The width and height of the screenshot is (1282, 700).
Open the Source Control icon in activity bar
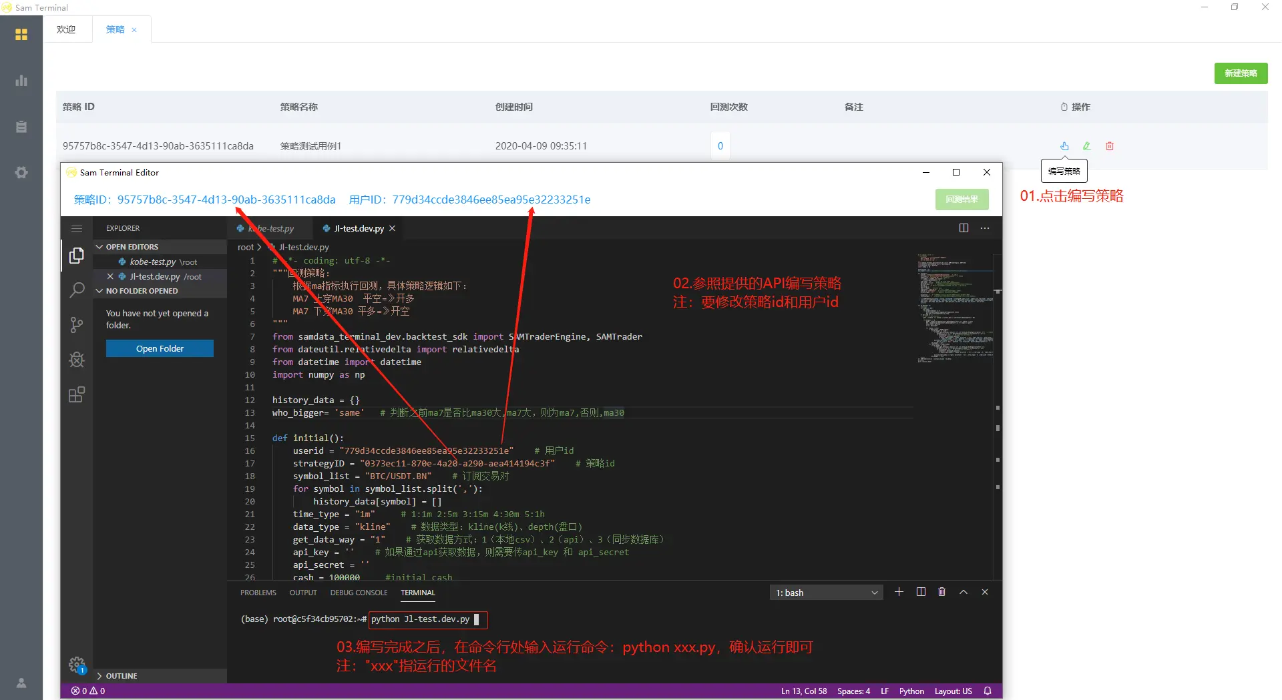coord(77,325)
